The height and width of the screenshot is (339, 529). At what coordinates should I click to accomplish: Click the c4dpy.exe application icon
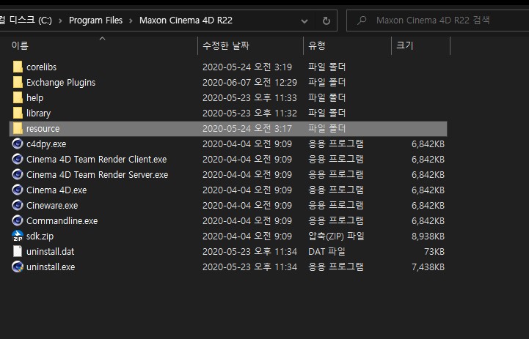pos(18,144)
